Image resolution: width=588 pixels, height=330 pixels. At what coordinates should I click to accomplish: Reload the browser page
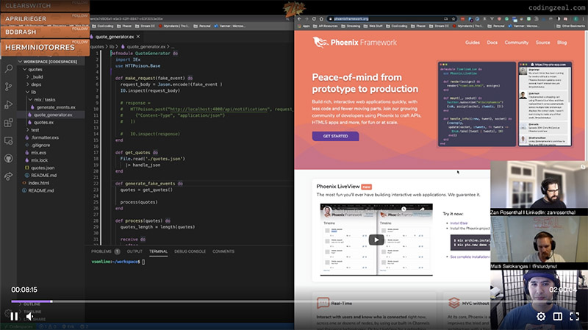coord(314,18)
